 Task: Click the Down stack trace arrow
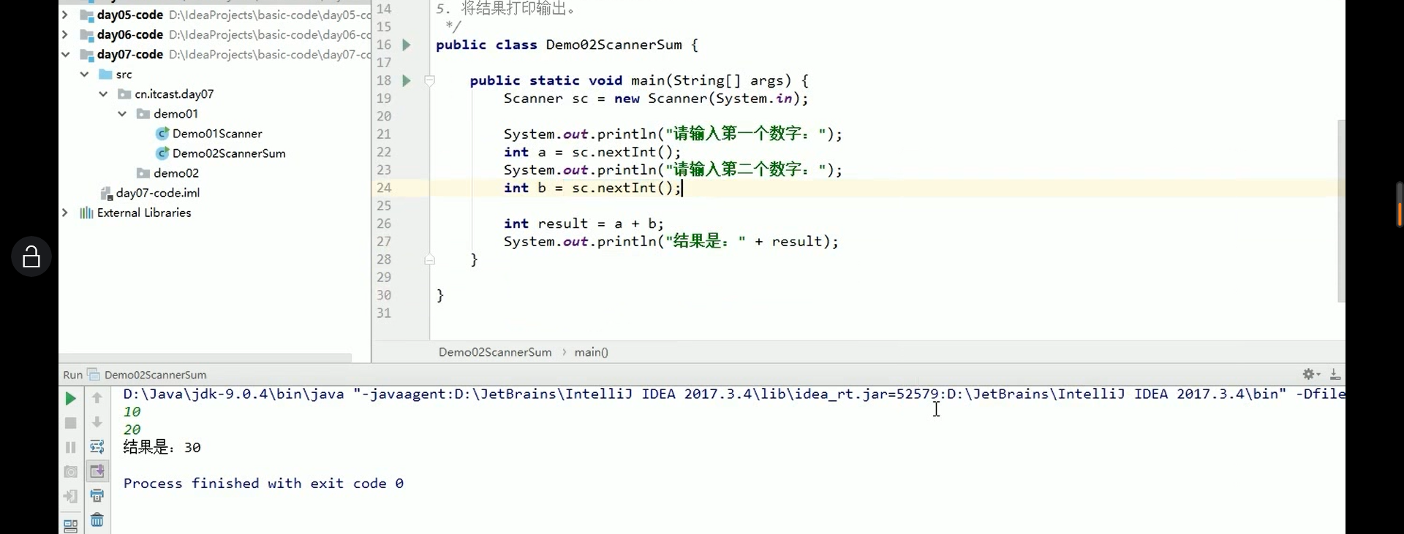pos(97,422)
